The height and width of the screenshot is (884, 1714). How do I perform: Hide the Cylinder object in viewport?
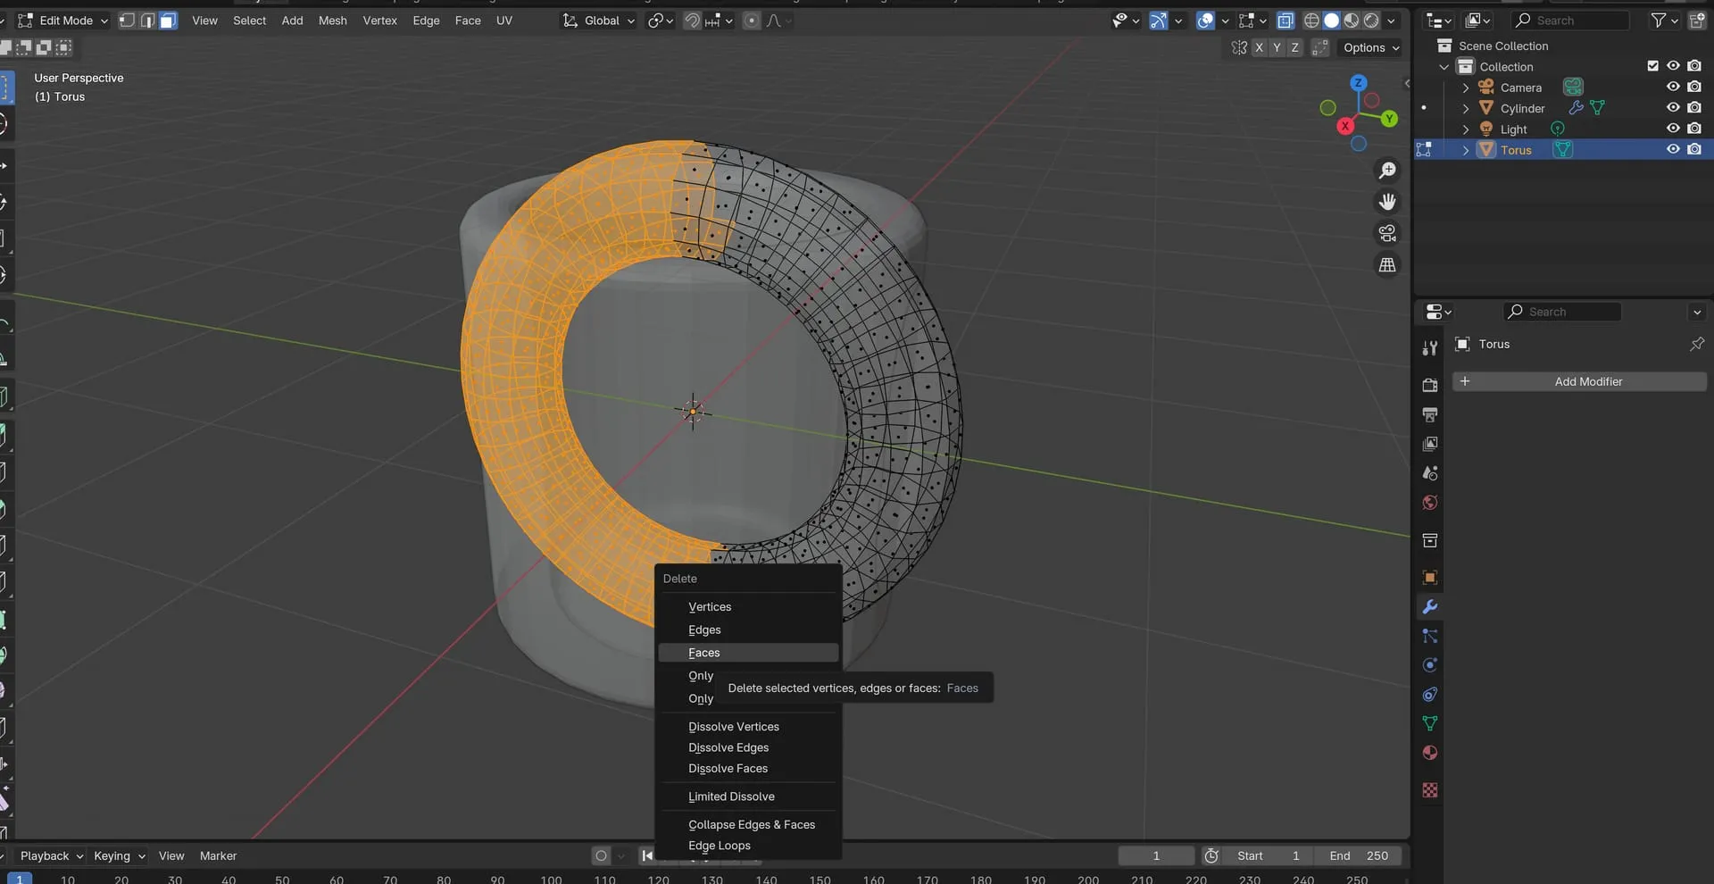pyautogui.click(x=1673, y=108)
